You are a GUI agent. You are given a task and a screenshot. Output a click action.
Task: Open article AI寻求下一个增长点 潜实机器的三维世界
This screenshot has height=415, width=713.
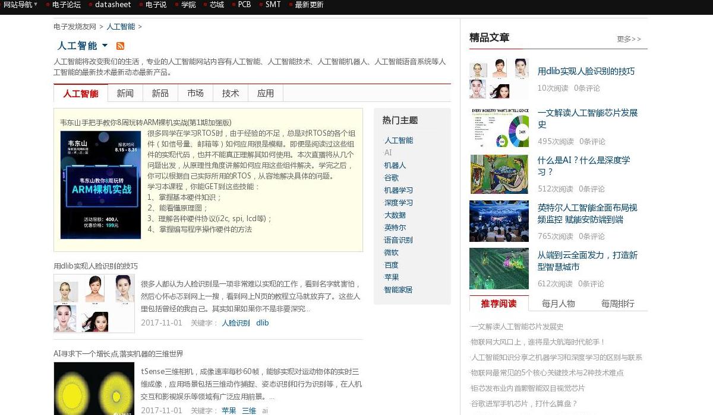[x=118, y=354]
